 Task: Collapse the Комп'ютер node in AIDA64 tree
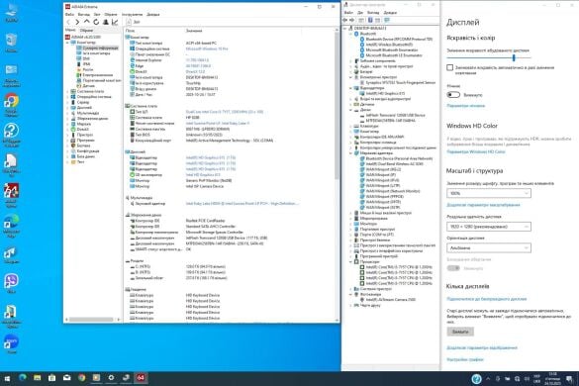point(67,43)
